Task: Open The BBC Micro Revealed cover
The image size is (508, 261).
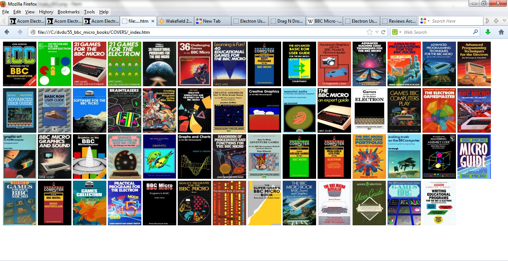Action: 334,203
